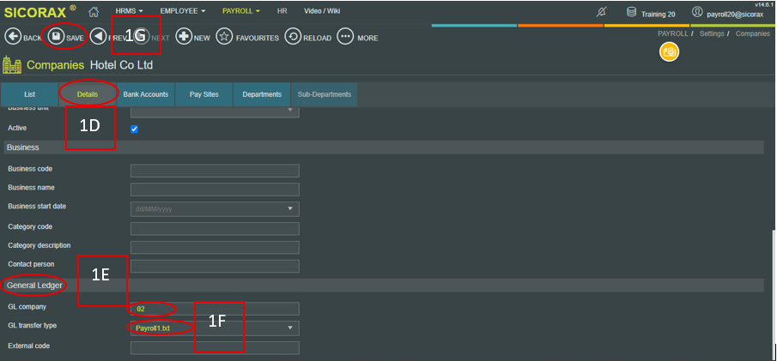Image resolution: width=777 pixels, height=361 pixels.
Task: Go to the previous company record
Action: pyautogui.click(x=99, y=37)
